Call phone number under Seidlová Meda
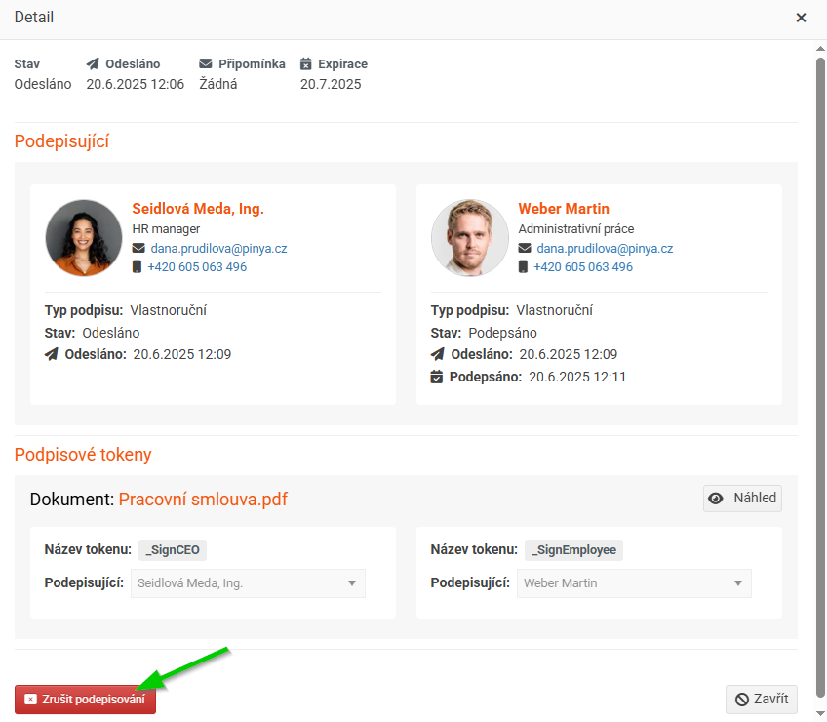This screenshot has width=827, height=722. pyautogui.click(x=197, y=267)
